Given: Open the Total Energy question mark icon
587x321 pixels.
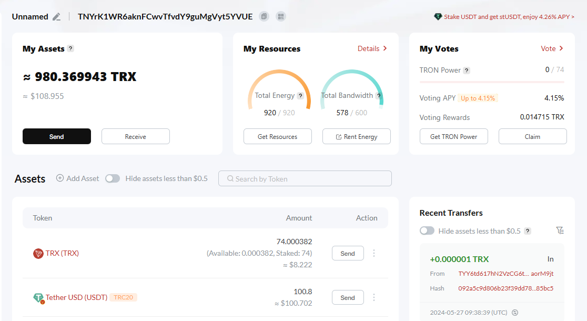Looking at the screenshot, I should coord(300,96).
